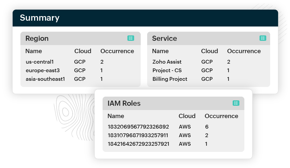Open the IAM Roles panel list icon
Image resolution: width=290 pixels, height=168 pixels.
236,103
